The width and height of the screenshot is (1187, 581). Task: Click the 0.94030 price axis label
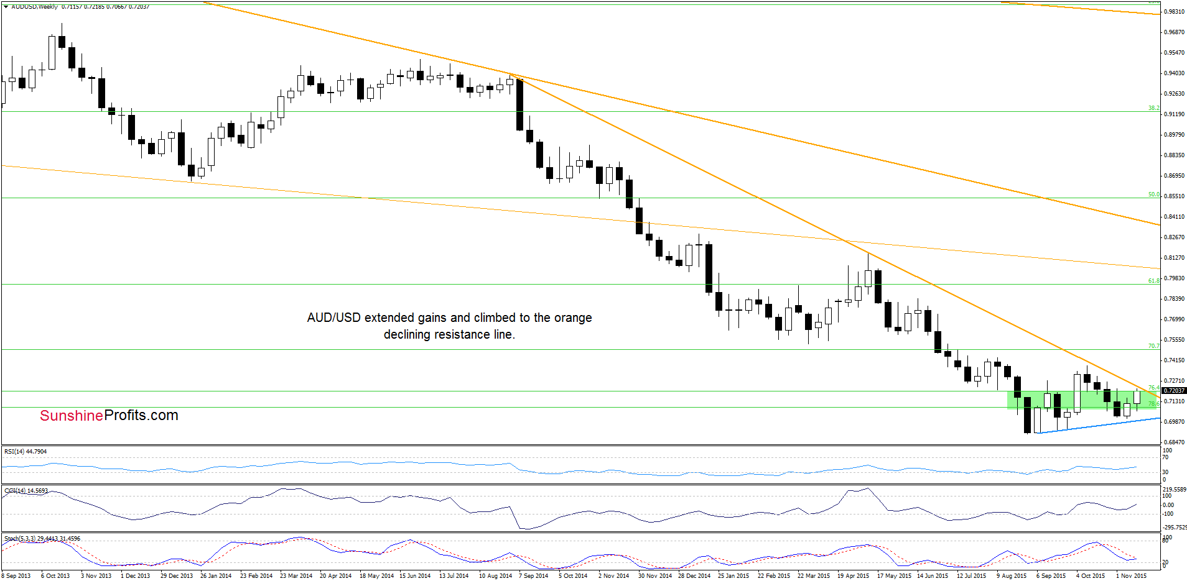[x=1174, y=73]
